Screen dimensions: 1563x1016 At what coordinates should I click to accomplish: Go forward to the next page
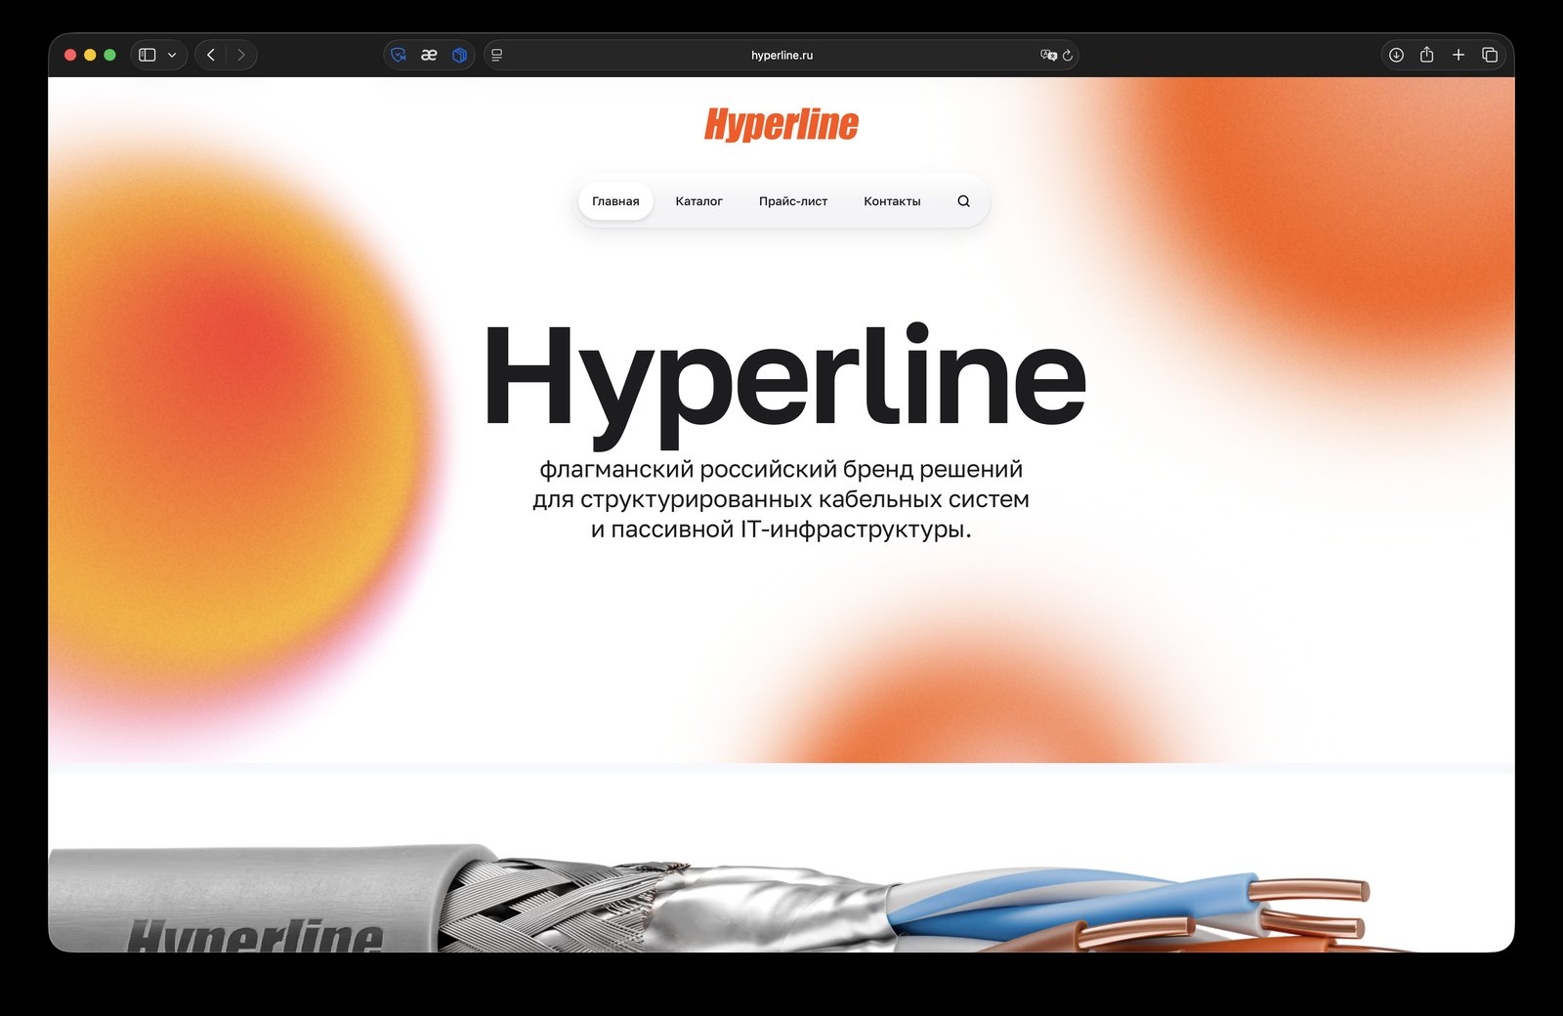coord(241,55)
